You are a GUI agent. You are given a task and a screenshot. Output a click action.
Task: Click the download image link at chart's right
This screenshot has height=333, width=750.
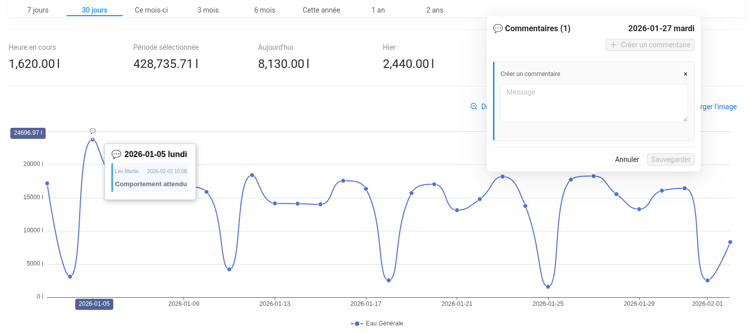click(x=716, y=107)
